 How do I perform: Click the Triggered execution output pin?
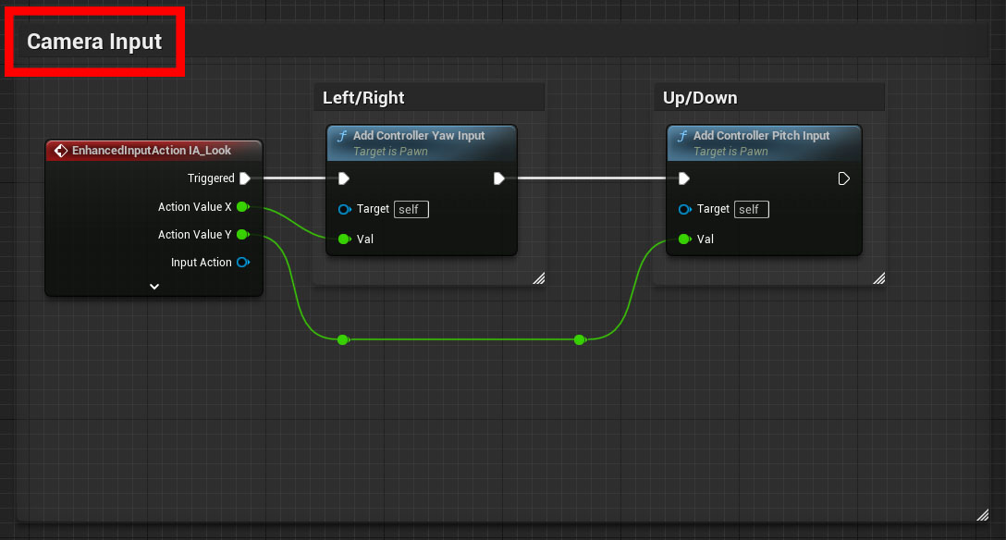(244, 178)
